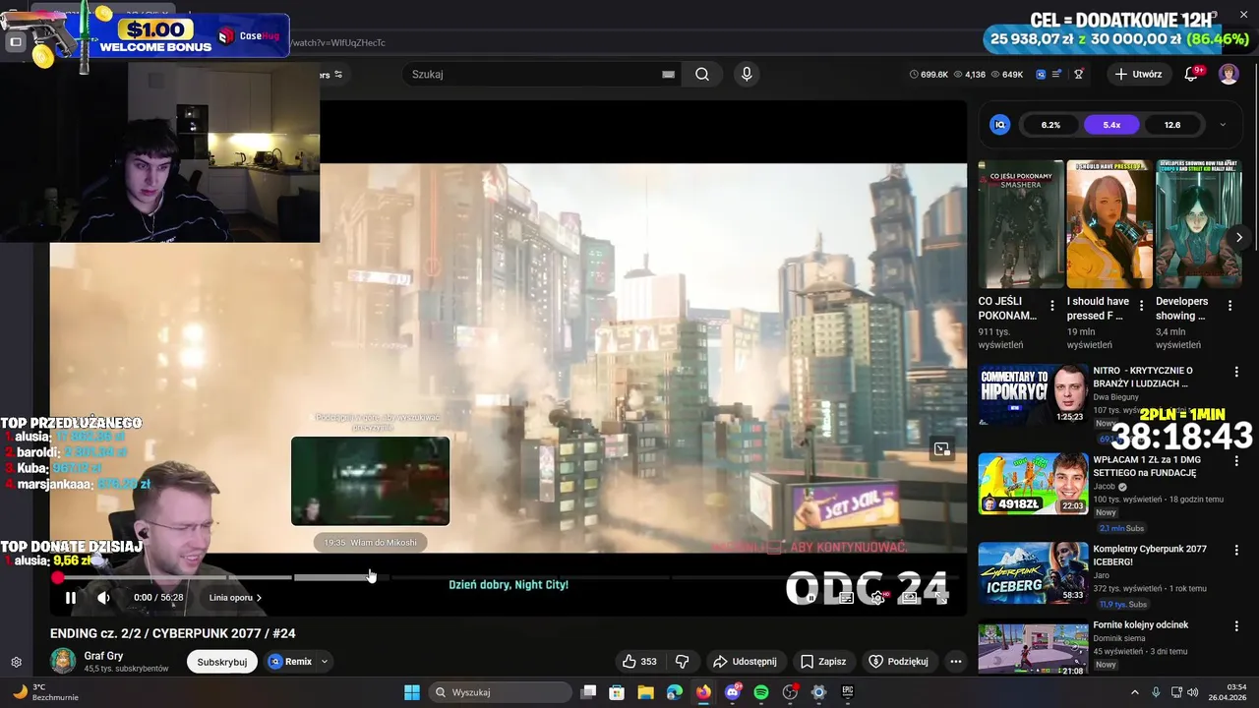Image resolution: width=1259 pixels, height=708 pixels.
Task: Open the Fornite kolejny odcinek video title
Action: click(1141, 624)
